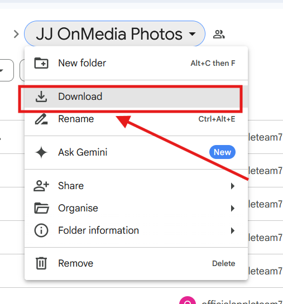Click the blue New badge
Image resolution: width=283 pixels, height=304 pixels.
pos(222,152)
